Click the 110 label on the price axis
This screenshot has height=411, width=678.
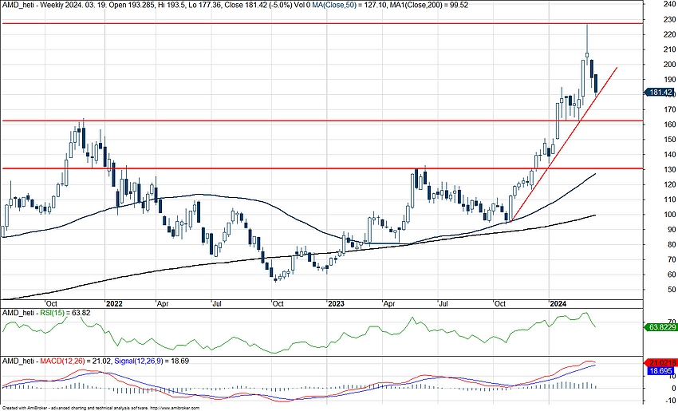(671, 200)
